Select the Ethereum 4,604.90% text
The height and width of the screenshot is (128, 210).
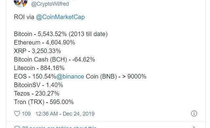pos(45,43)
